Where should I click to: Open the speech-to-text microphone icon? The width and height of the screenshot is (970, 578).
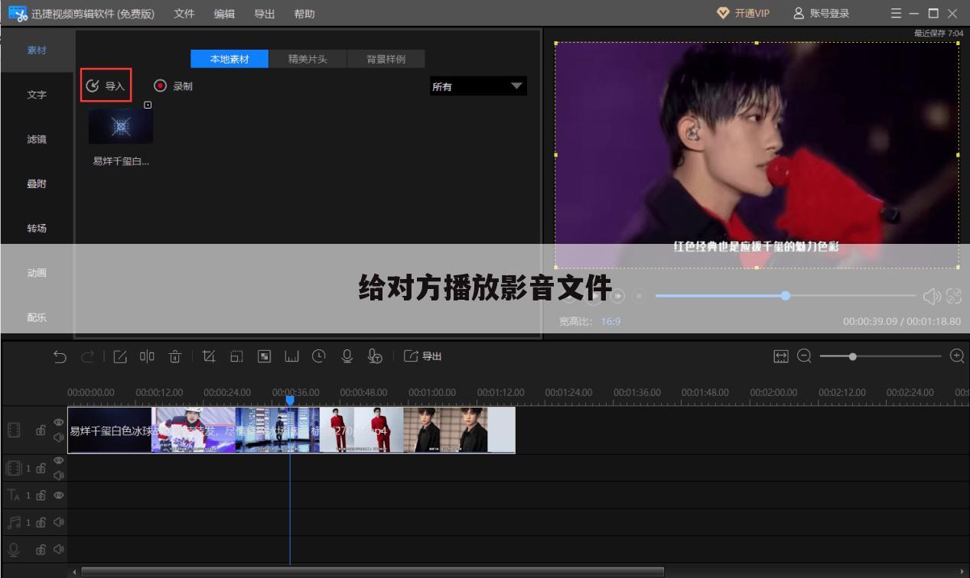[374, 356]
